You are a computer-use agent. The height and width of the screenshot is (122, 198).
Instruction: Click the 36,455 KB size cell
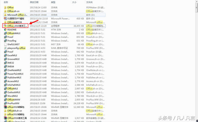tap(79, 26)
